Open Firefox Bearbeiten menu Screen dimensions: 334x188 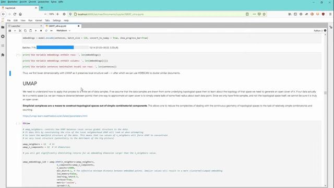[13, 2]
